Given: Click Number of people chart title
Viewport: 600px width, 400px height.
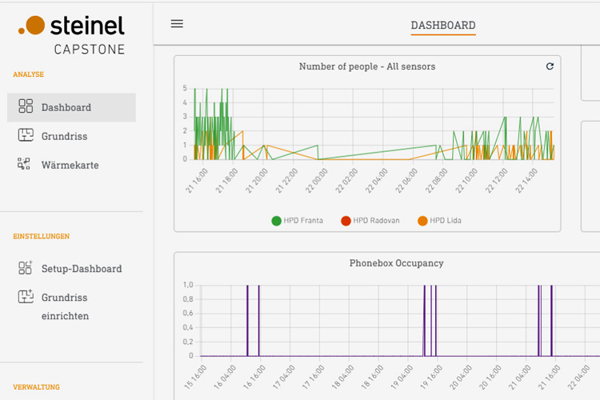Looking at the screenshot, I should coord(366,66).
